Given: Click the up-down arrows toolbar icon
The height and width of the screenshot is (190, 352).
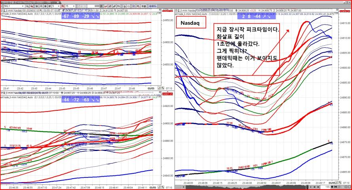Looking at the screenshot, I should coord(119,6).
